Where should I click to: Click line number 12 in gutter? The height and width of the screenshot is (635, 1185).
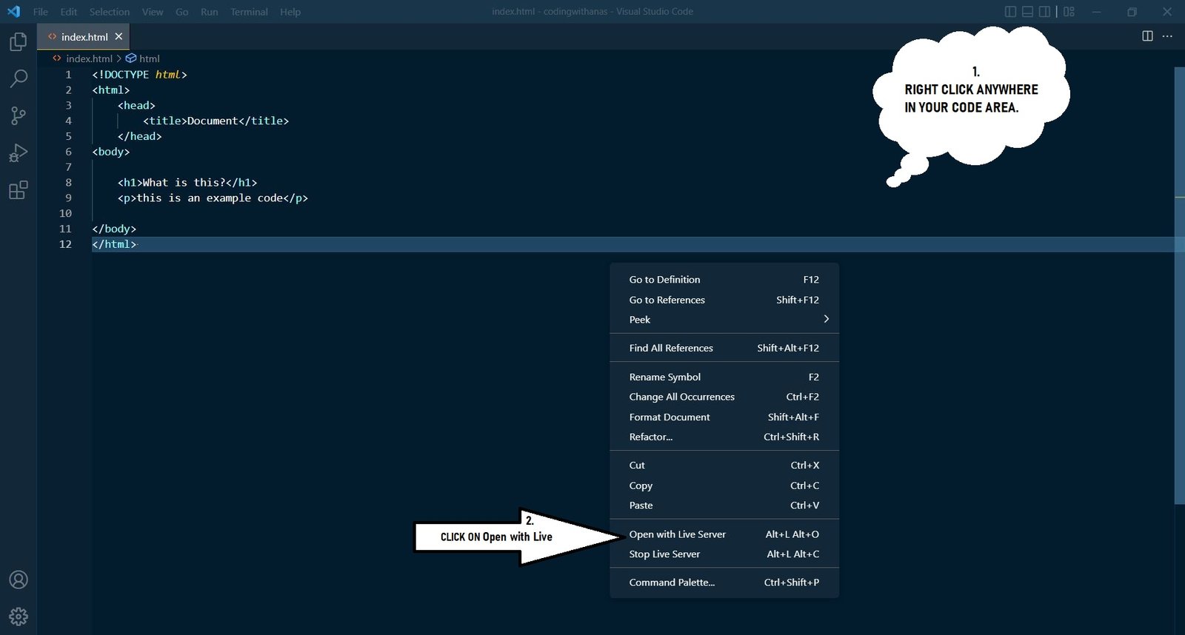(65, 244)
